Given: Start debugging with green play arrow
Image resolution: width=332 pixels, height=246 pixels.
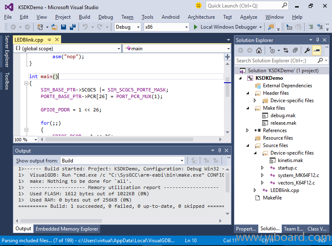Looking at the screenshot, I should pos(196,27).
